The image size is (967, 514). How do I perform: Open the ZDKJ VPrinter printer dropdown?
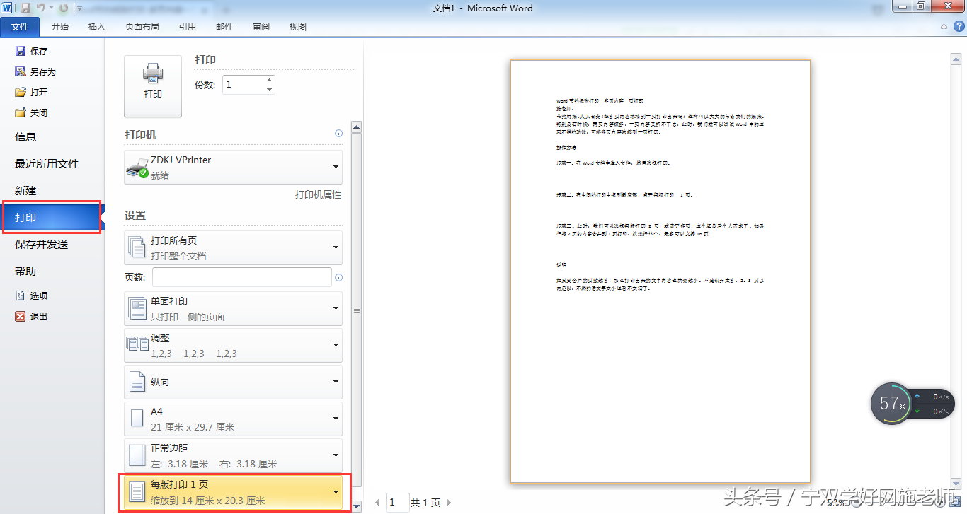pyautogui.click(x=233, y=167)
